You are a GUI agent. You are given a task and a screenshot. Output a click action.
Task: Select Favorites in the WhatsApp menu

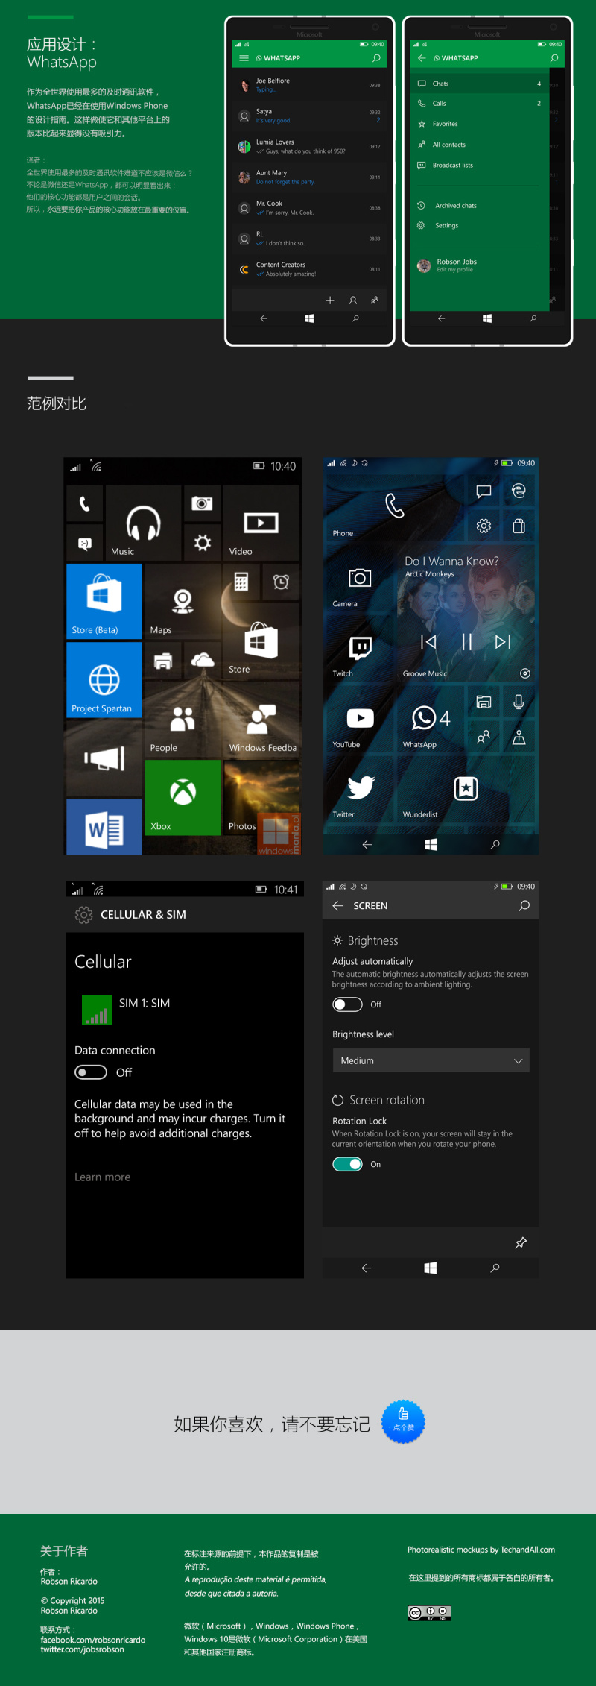[x=479, y=124]
